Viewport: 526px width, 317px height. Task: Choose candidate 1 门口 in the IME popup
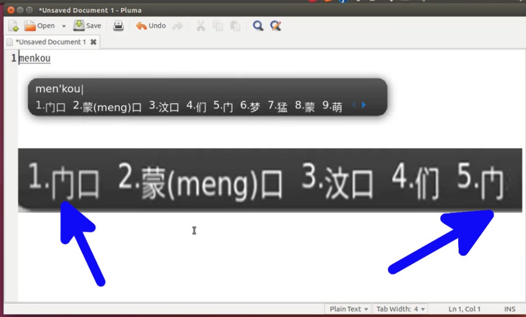coord(51,107)
